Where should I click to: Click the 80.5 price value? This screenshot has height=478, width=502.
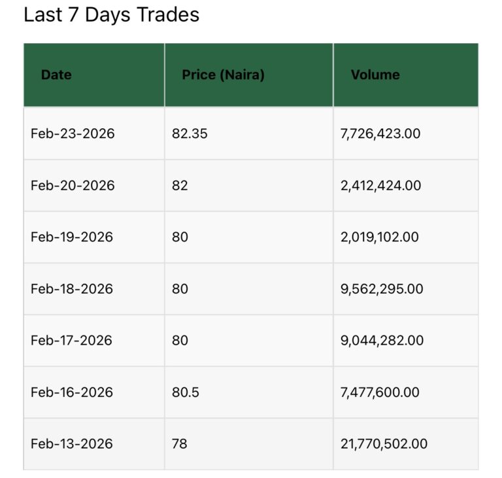pyautogui.click(x=186, y=392)
